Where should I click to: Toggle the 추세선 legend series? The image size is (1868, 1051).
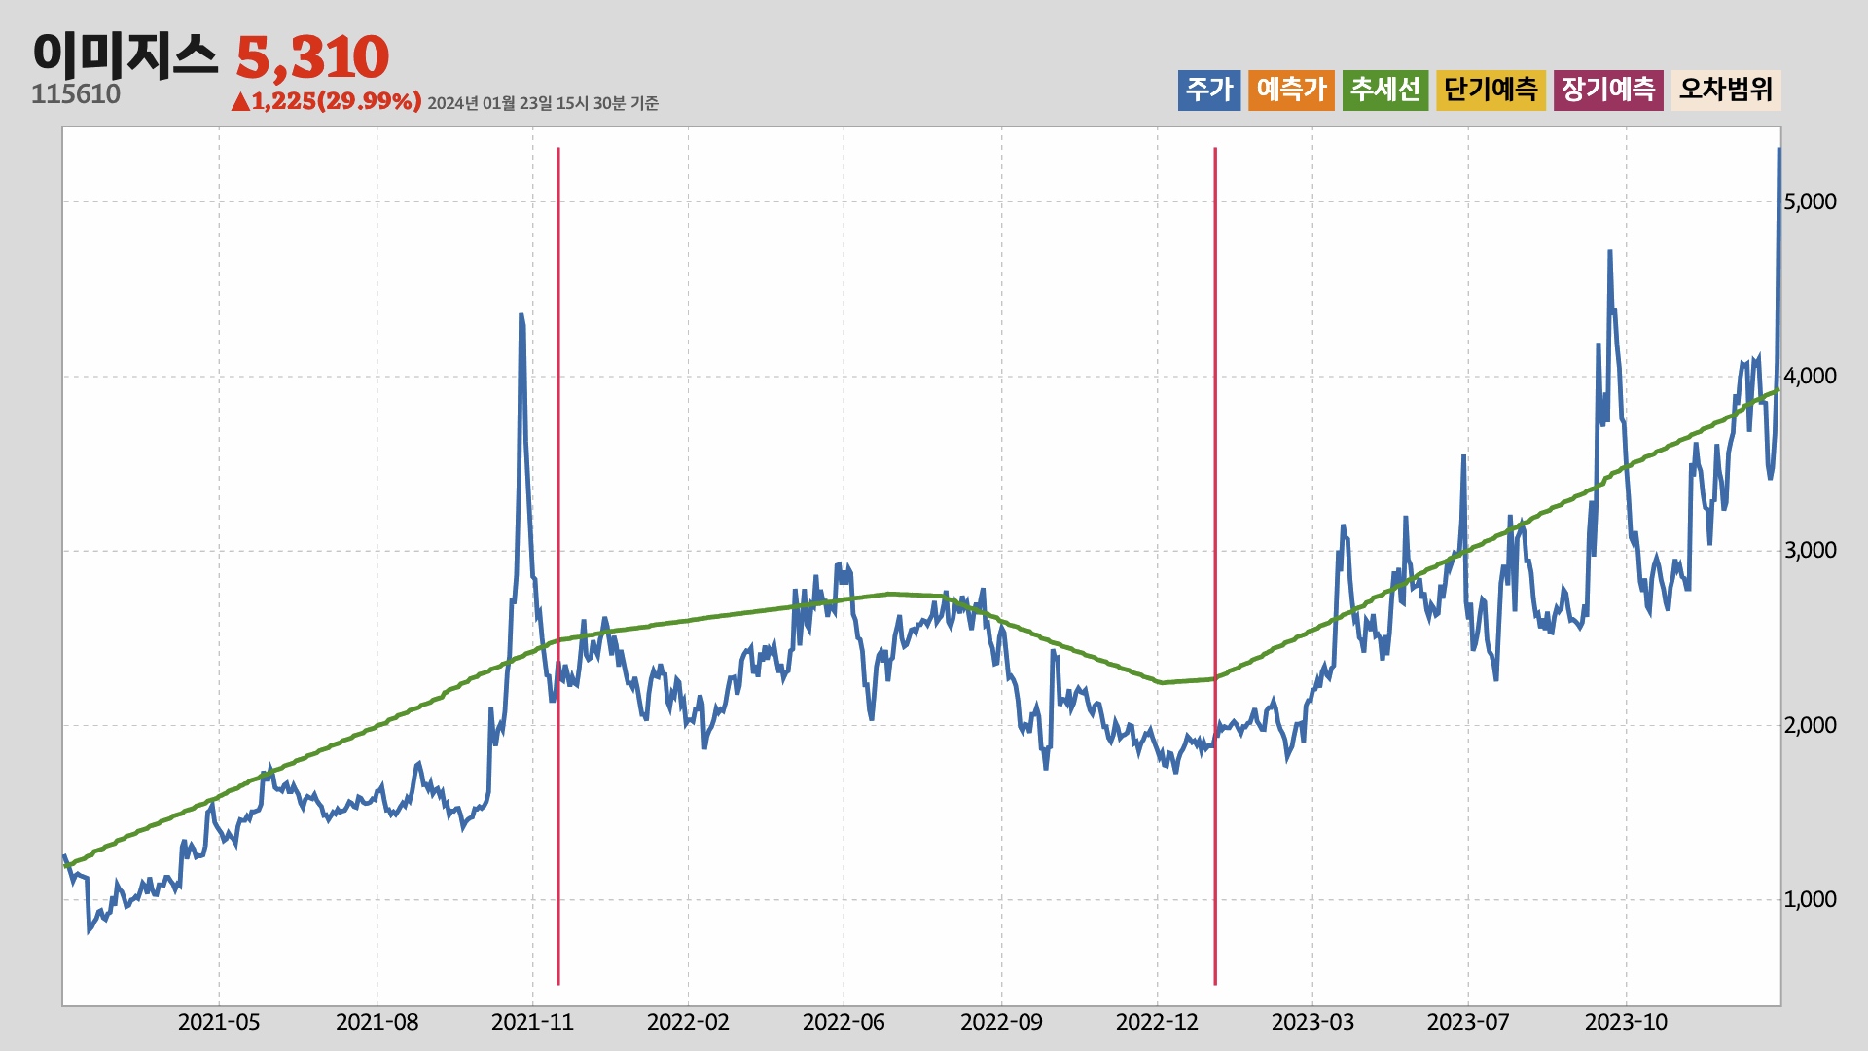pyautogui.click(x=1385, y=90)
